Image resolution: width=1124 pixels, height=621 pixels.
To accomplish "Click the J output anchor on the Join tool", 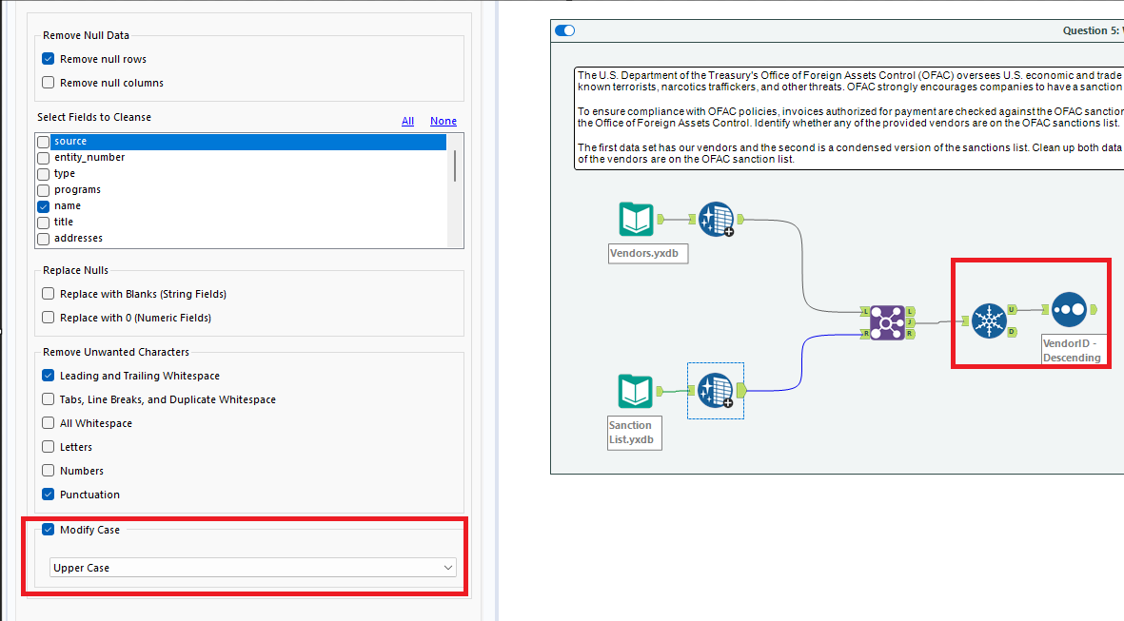I will pos(910,322).
